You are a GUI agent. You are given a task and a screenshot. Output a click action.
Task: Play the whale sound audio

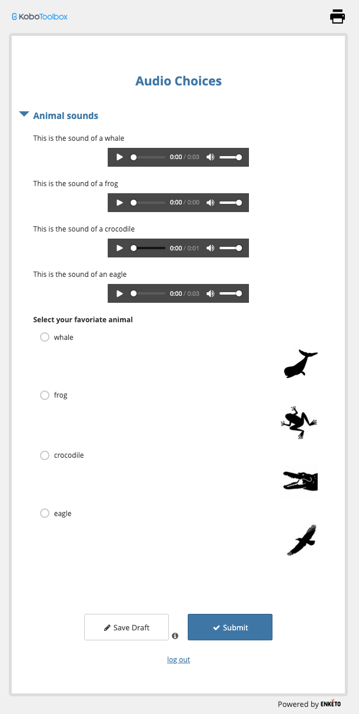click(x=120, y=157)
